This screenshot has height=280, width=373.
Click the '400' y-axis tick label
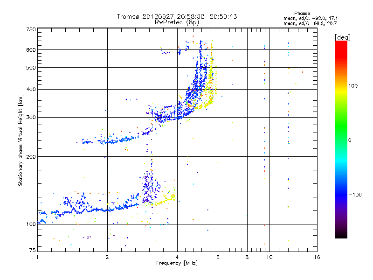31,90
